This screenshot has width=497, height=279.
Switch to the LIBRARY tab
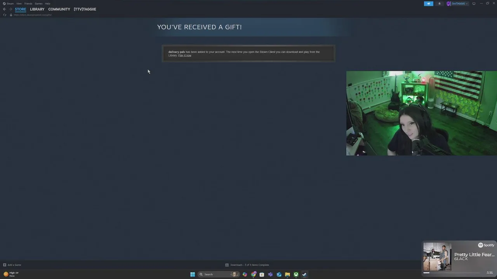point(37,9)
